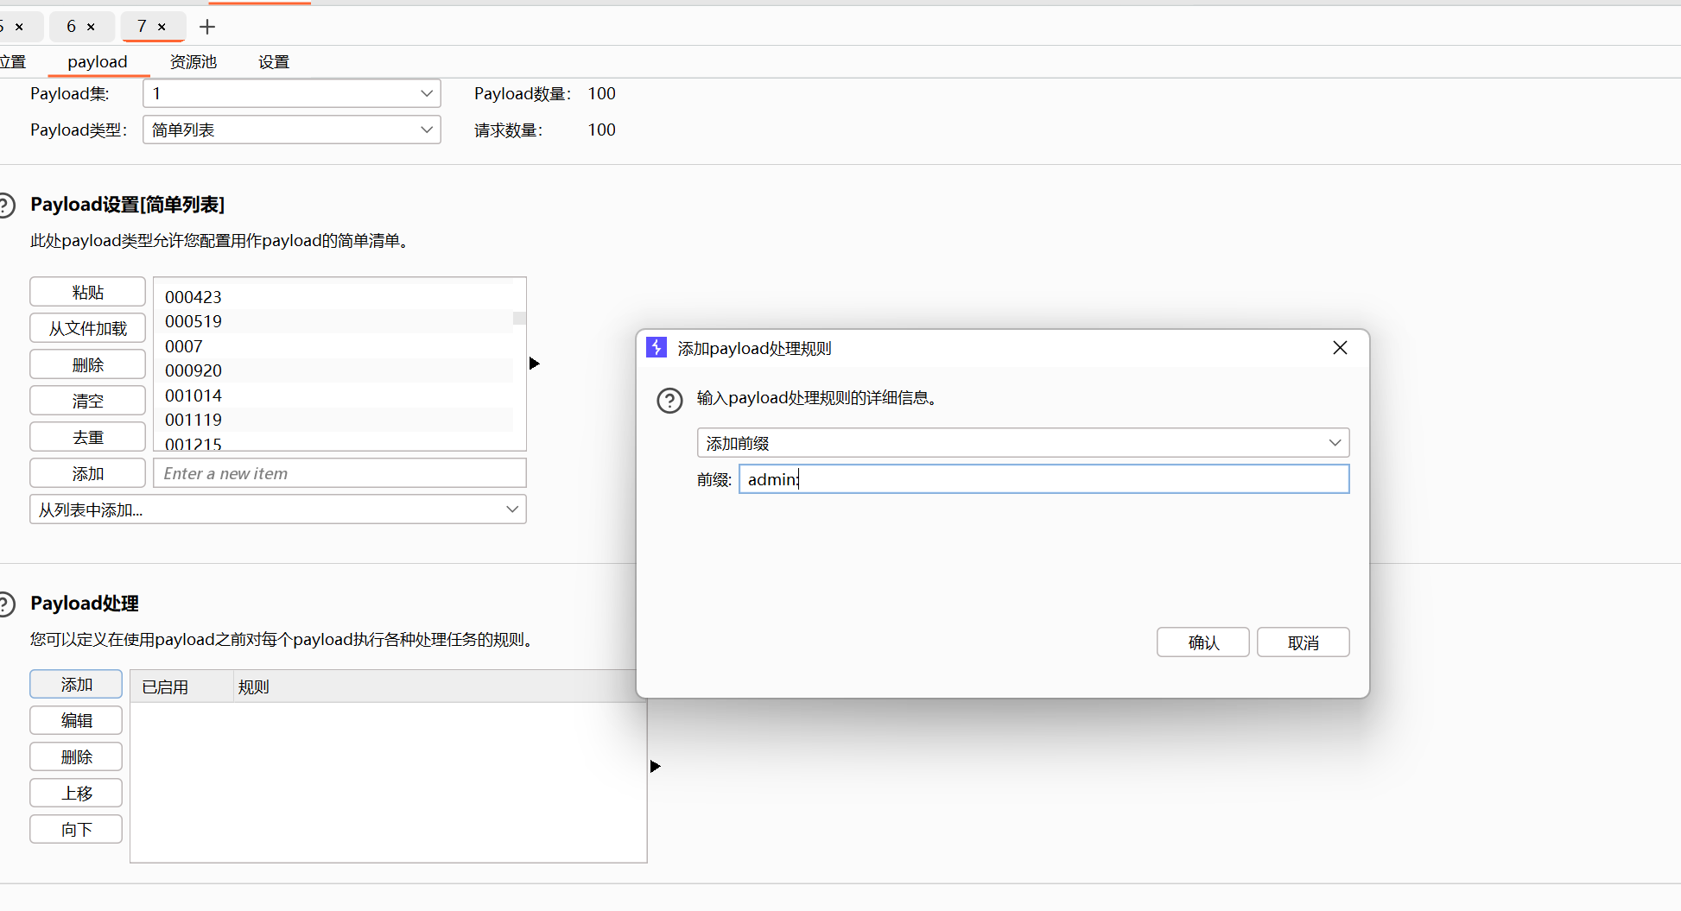Click help icon next to Payload处理

tap(5, 604)
